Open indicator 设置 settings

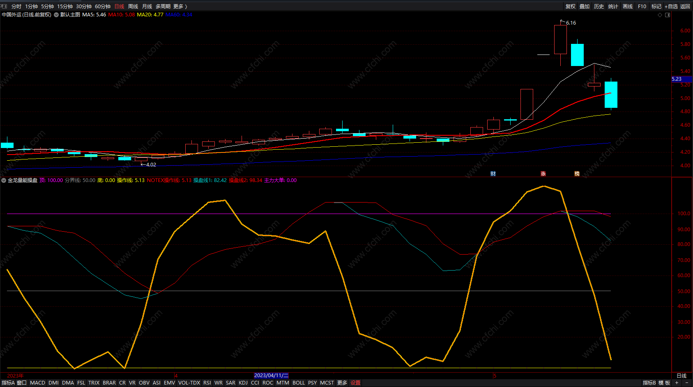click(x=355, y=383)
